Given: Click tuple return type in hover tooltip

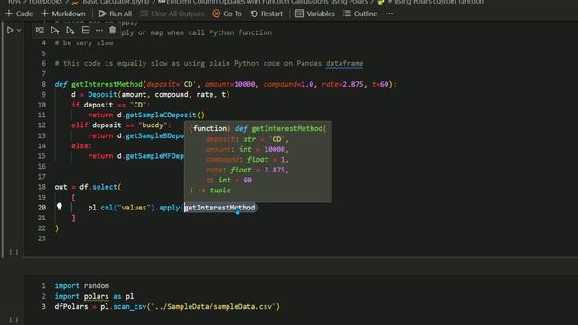Looking at the screenshot, I should 220,190.
